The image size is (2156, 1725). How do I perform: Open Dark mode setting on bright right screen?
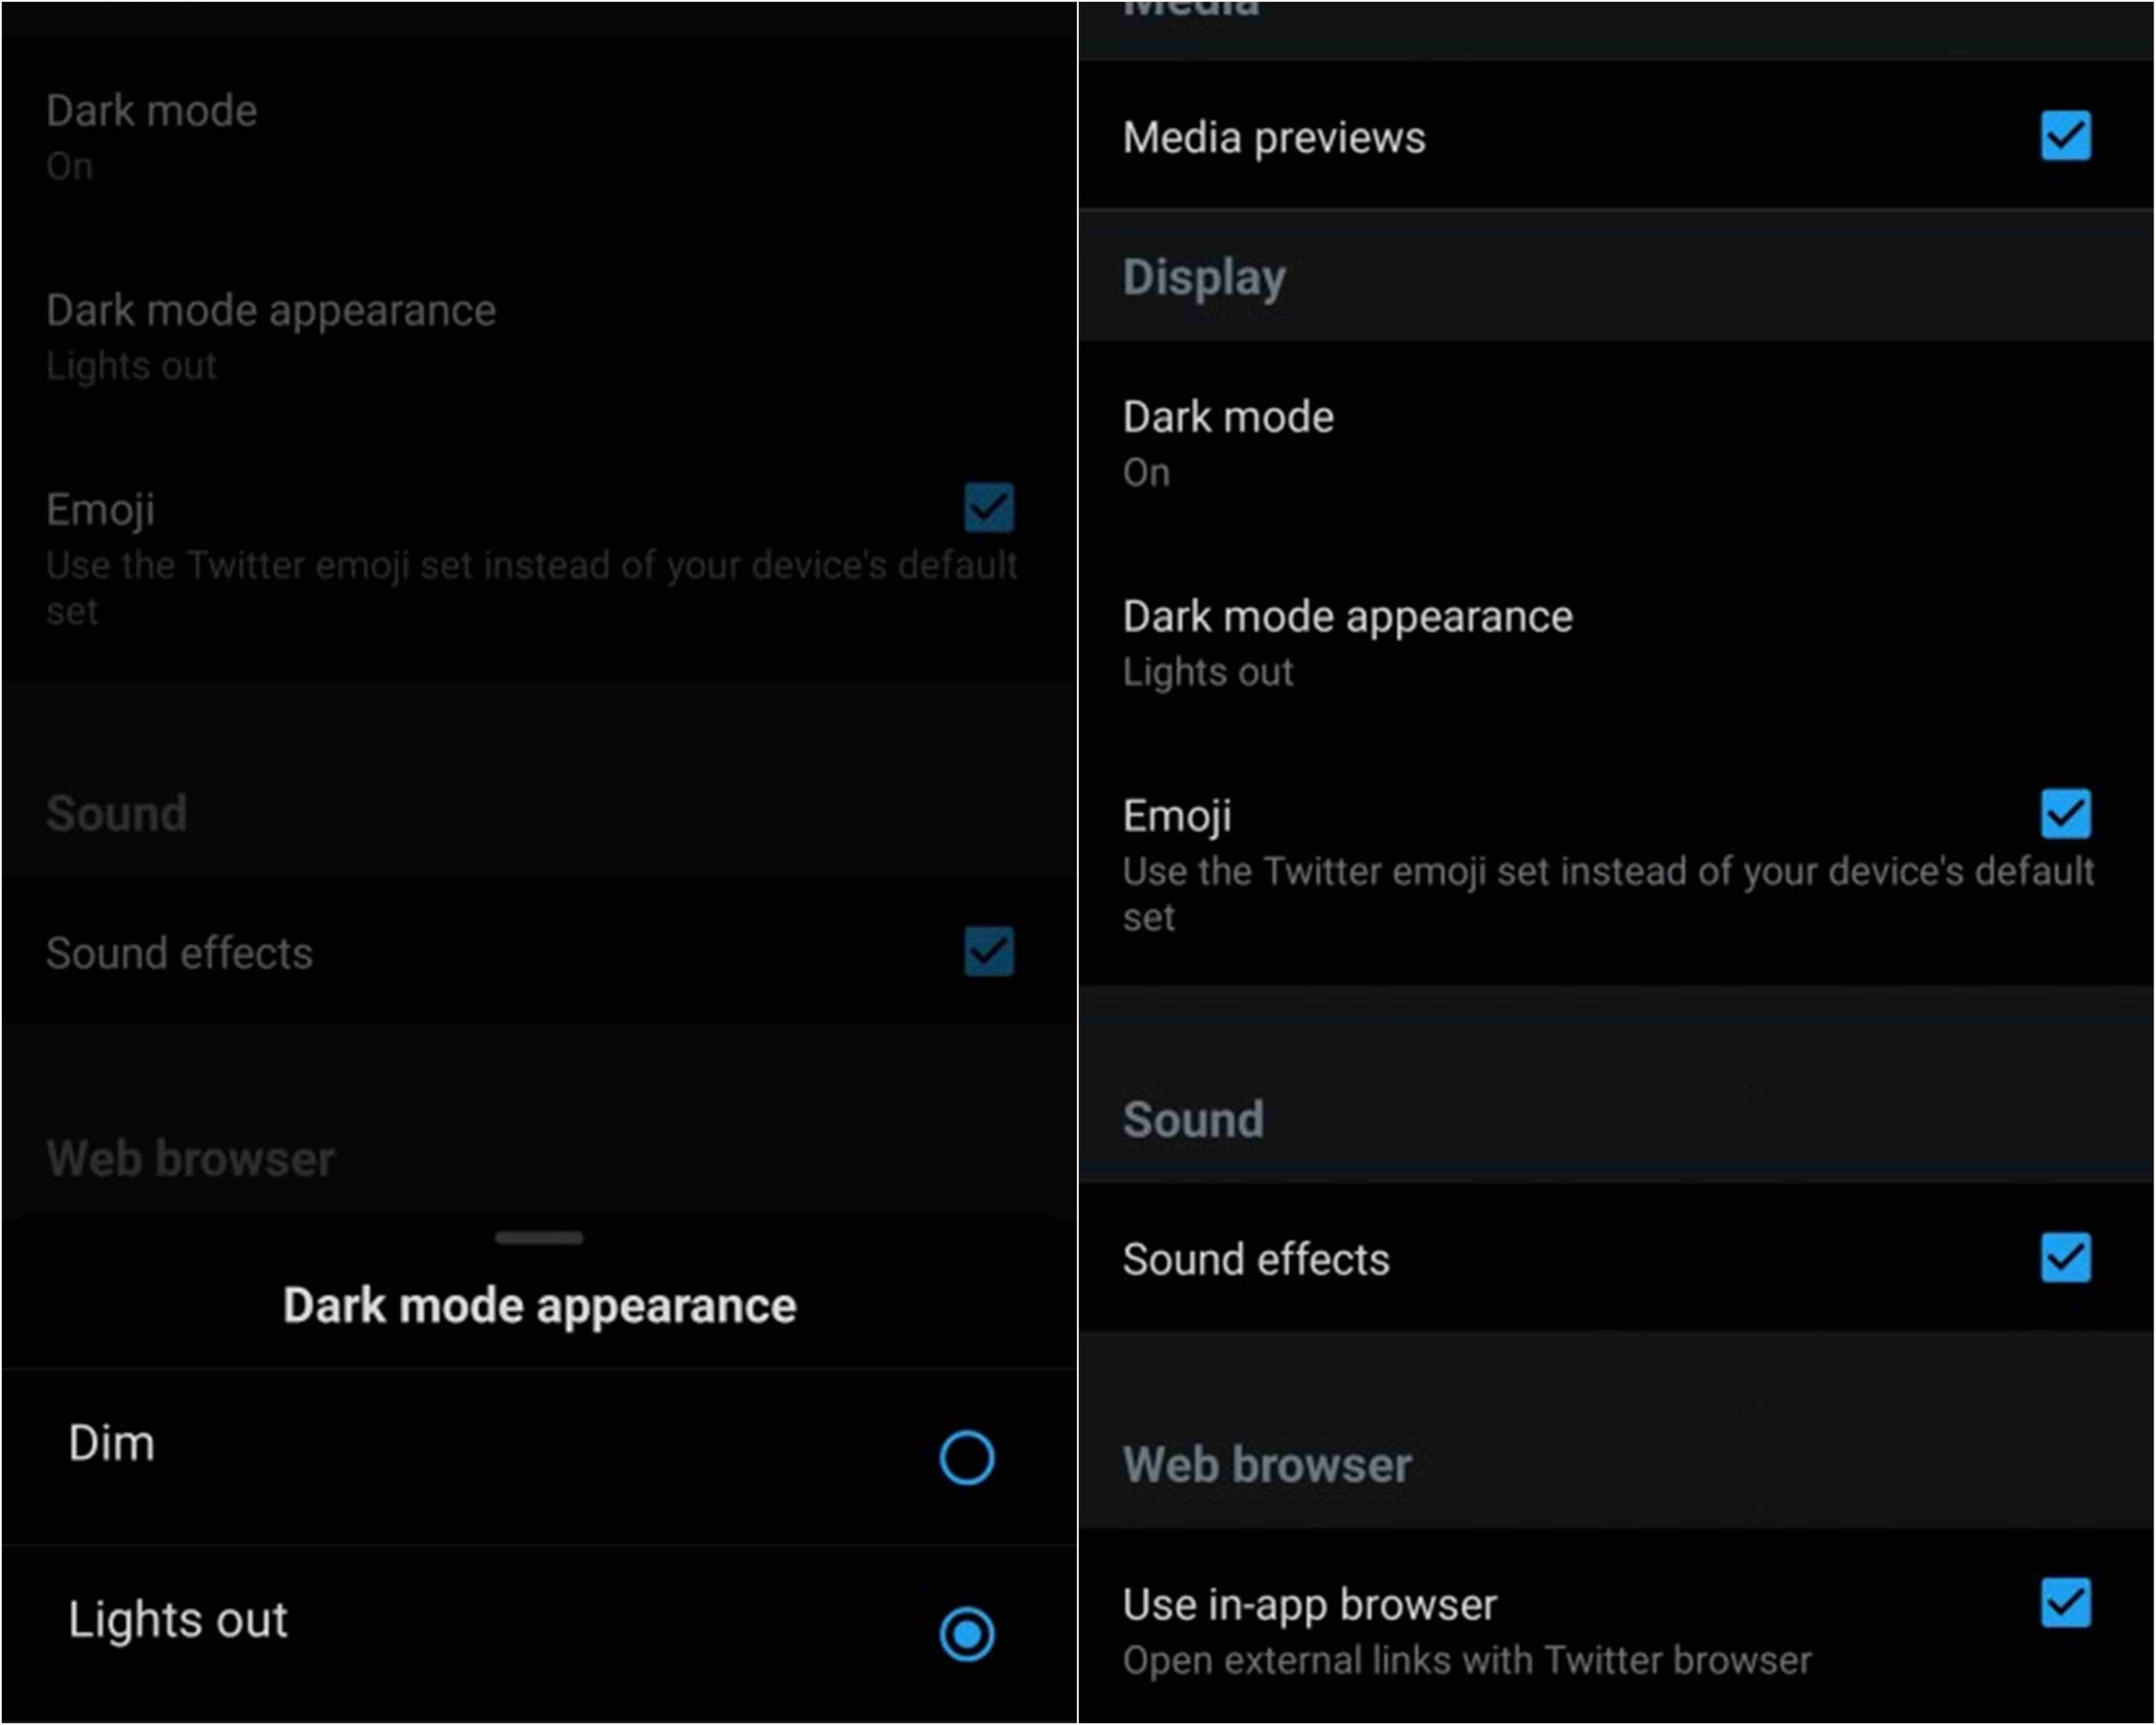coord(1228,441)
